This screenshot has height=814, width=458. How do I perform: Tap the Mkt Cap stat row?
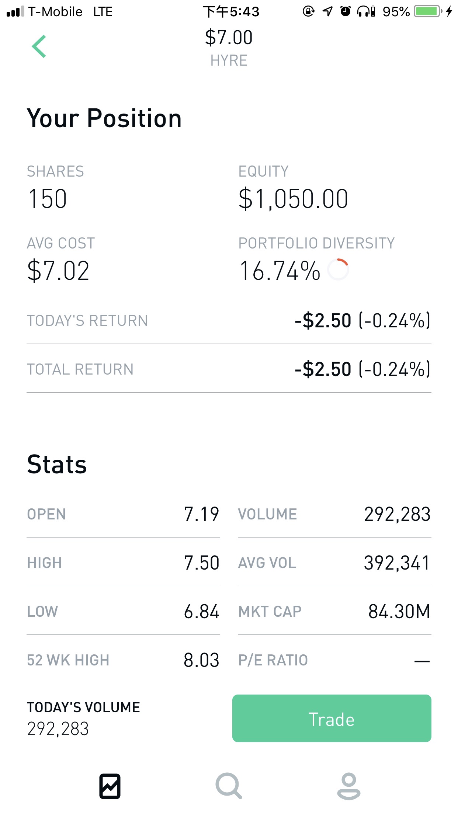(x=334, y=611)
